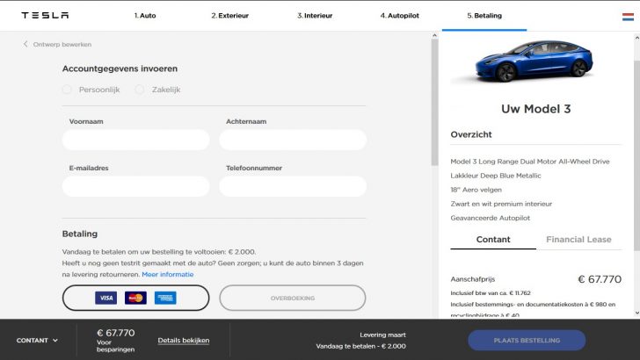
Task: Go to step 2. Exterieur
Action: (229, 16)
